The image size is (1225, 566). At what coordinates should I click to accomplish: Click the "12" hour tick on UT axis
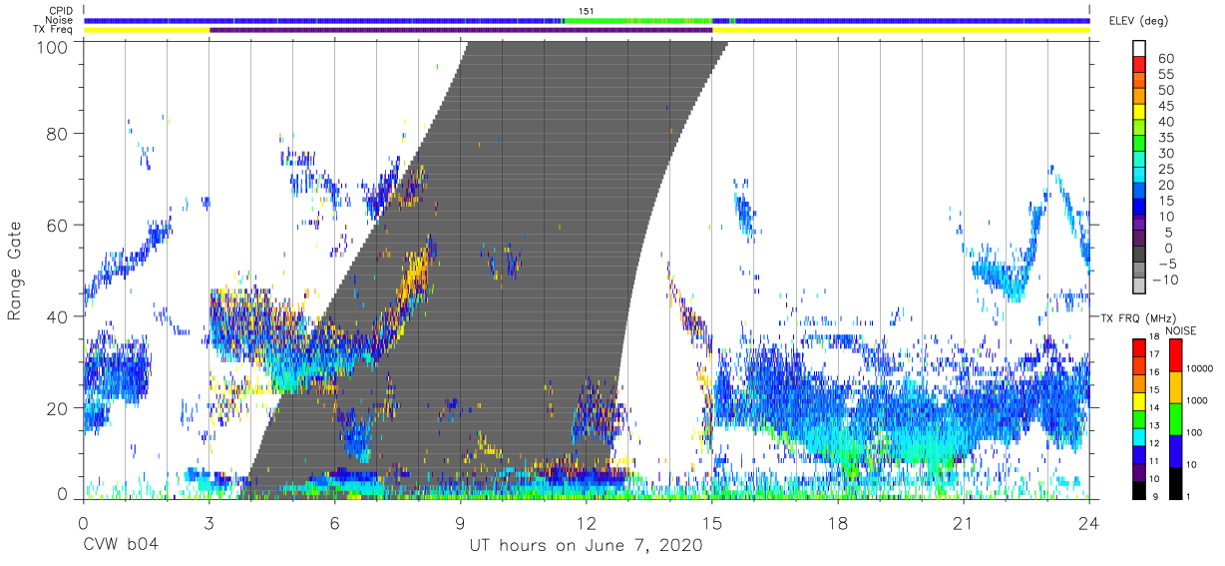tap(587, 522)
